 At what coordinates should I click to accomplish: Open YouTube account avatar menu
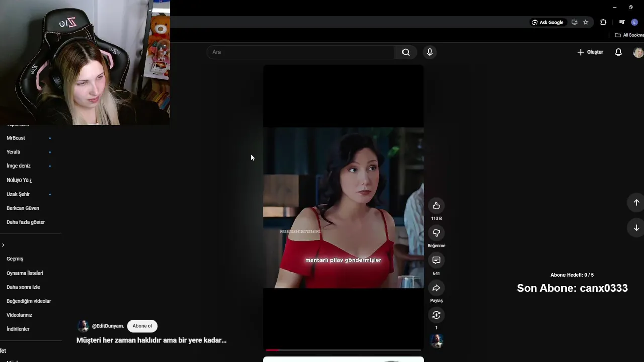[638, 52]
